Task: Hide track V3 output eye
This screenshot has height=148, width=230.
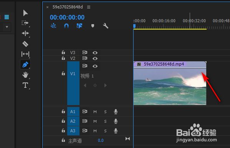Action: (95, 53)
